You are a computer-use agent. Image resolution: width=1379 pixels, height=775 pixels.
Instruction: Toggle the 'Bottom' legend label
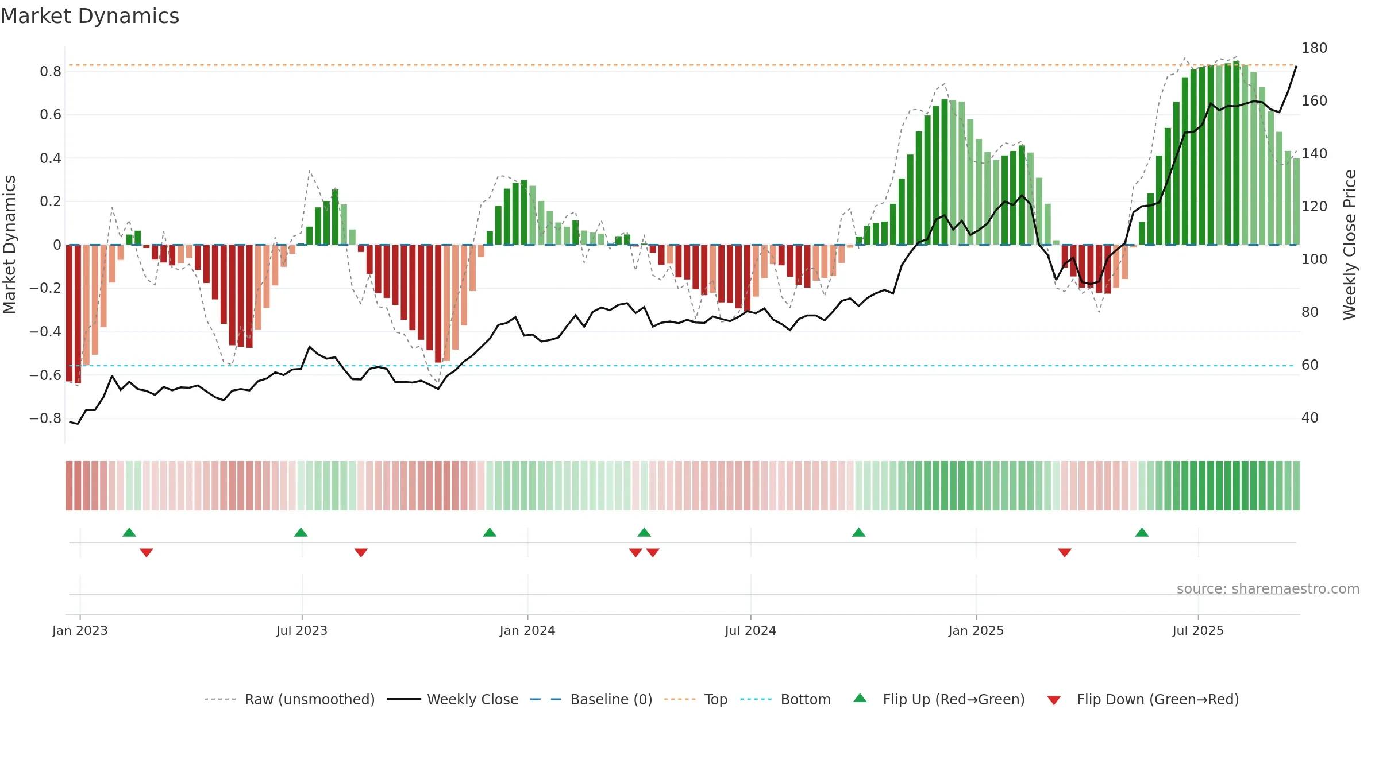[806, 699]
